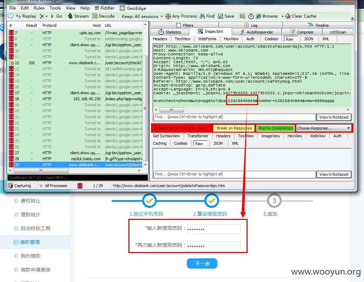Sort sessions by the Protocol column header
Screen dimensions: 364x282
click(53, 25)
